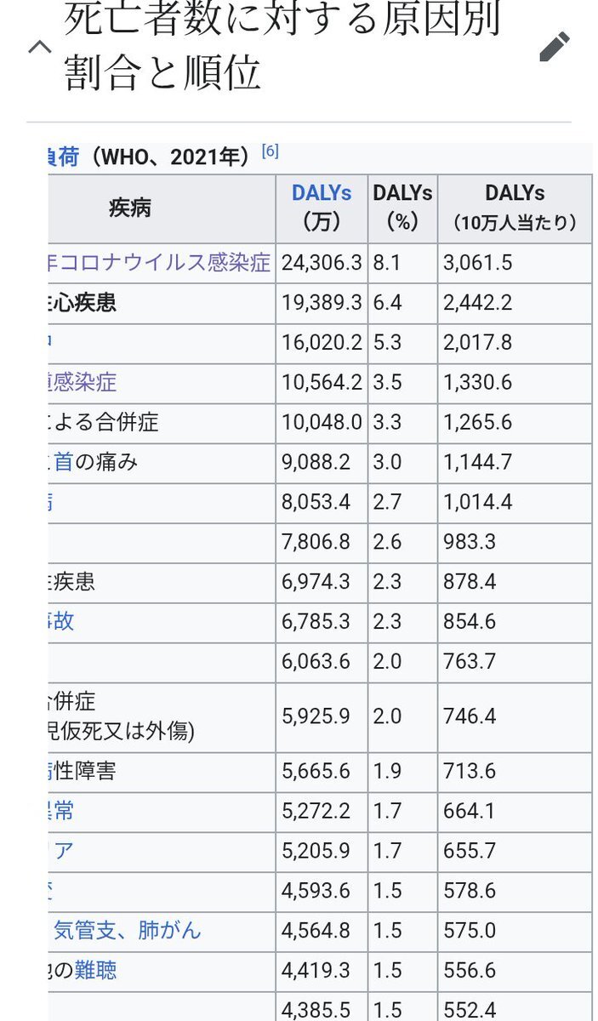Open the ア link in 5,205.9 row
Image resolution: width=598 pixels, height=1021 pixels.
pos(63,851)
